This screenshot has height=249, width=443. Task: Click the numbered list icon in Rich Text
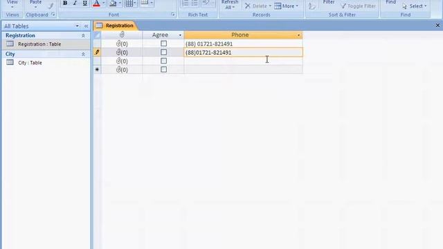(x=185, y=3)
